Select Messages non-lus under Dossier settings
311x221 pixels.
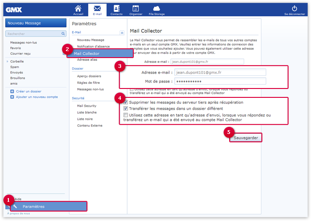(90, 89)
